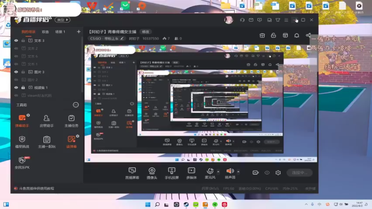Toggle lock on 图片 3 source
Image resolution: width=372 pixels, height=209 pixels.
pyautogui.click(x=23, y=72)
